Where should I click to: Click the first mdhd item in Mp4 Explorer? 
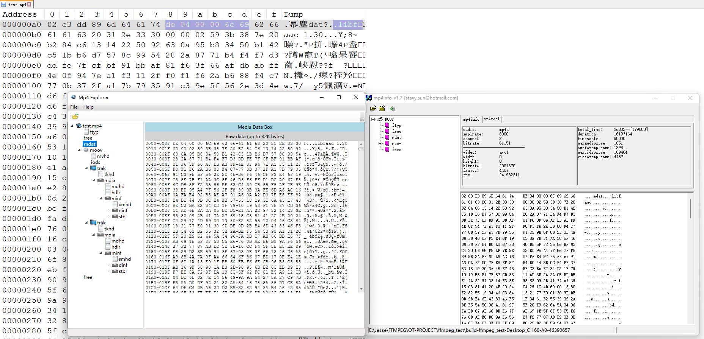[118, 186]
